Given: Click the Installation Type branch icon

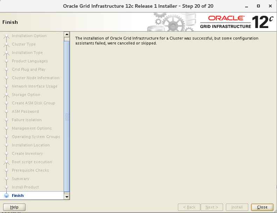Looking at the screenshot, I should [7, 53].
